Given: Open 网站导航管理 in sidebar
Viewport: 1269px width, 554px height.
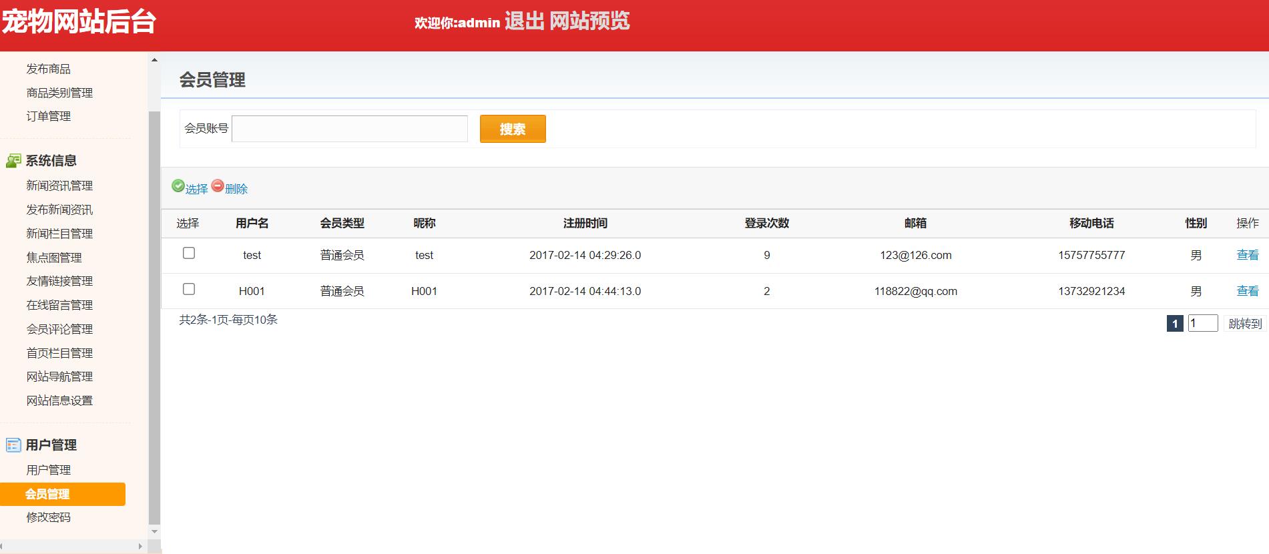Looking at the screenshot, I should pos(59,376).
